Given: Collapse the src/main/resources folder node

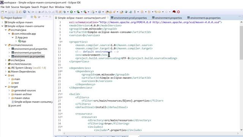Looking at the screenshot, I should (6, 45).
